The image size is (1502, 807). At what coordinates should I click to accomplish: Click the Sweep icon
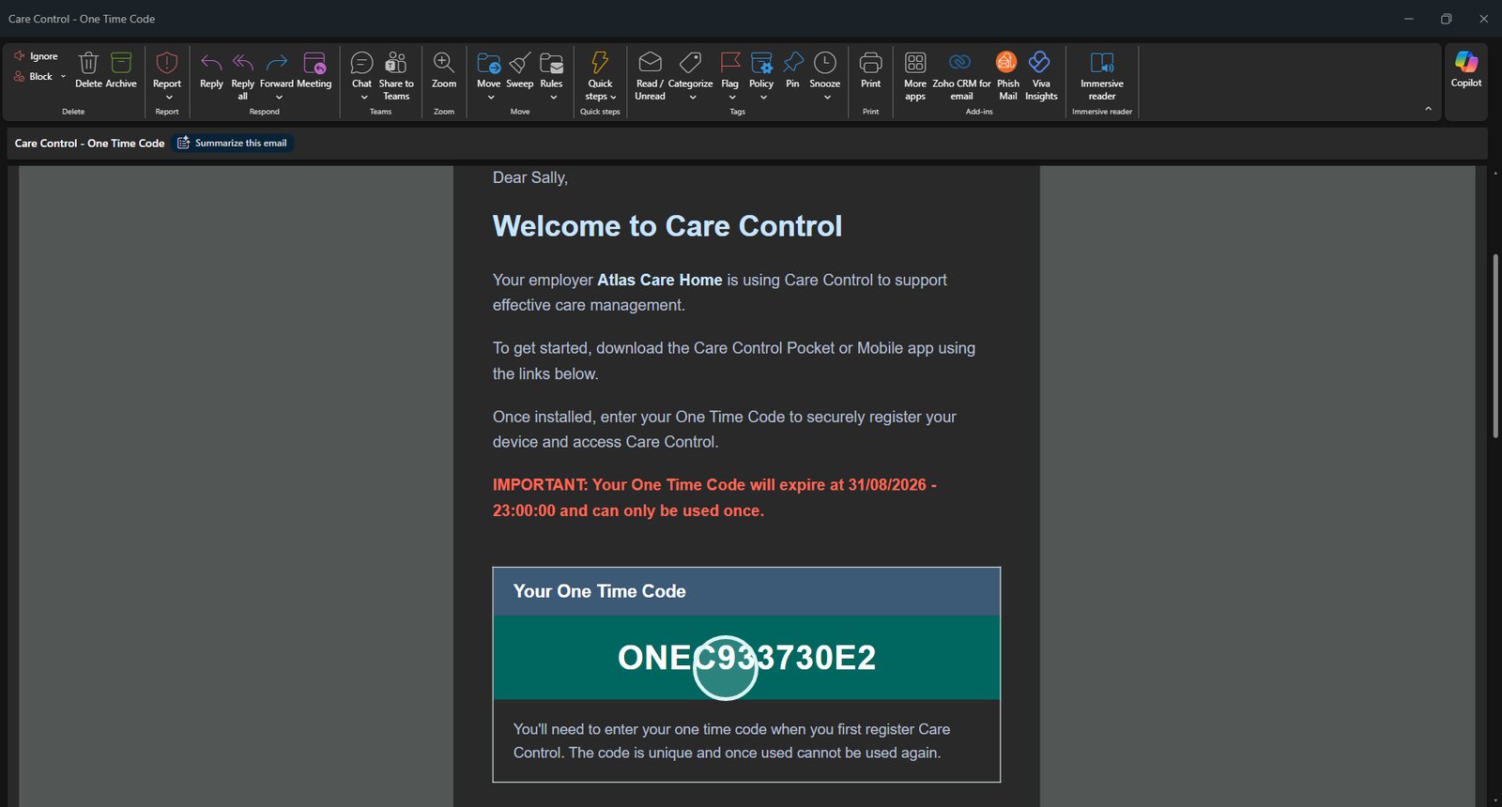tap(520, 63)
